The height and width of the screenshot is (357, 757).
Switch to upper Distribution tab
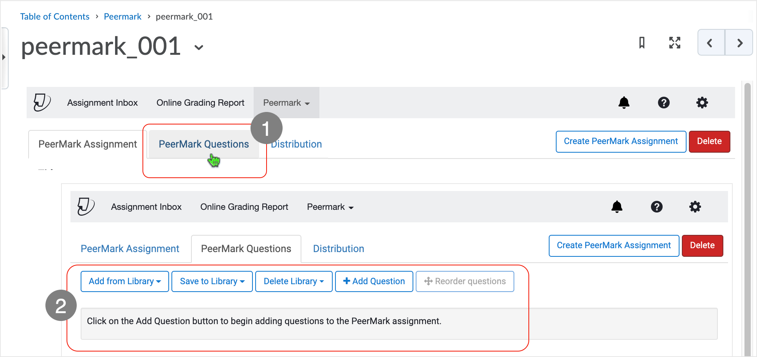point(296,144)
